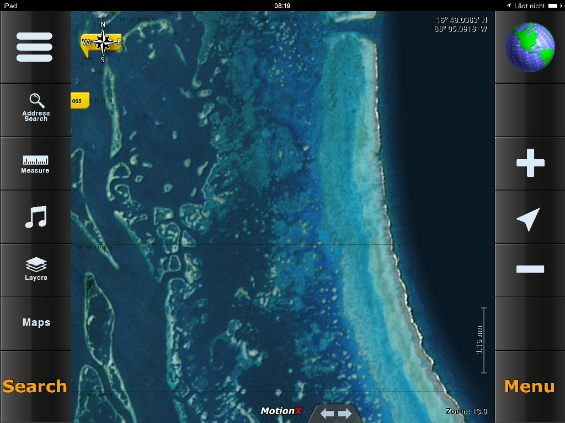Tap the Zoom: 13.0 indicator
This screenshot has width=565, height=423.
click(466, 411)
